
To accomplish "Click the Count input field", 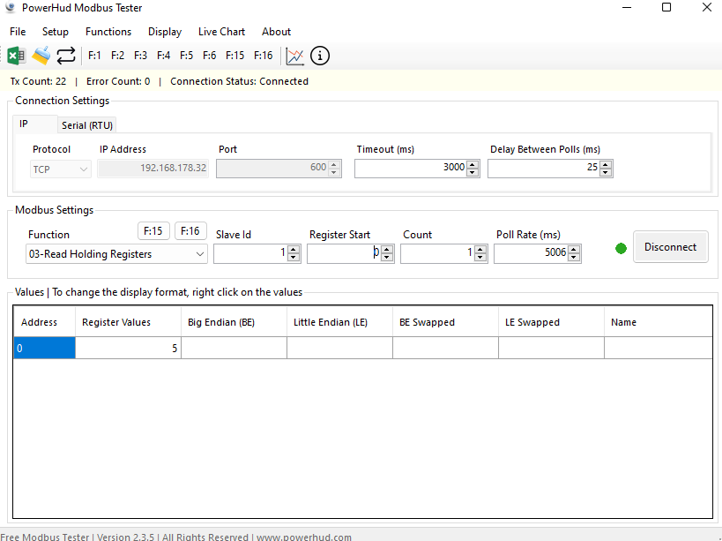I will pyautogui.click(x=437, y=253).
